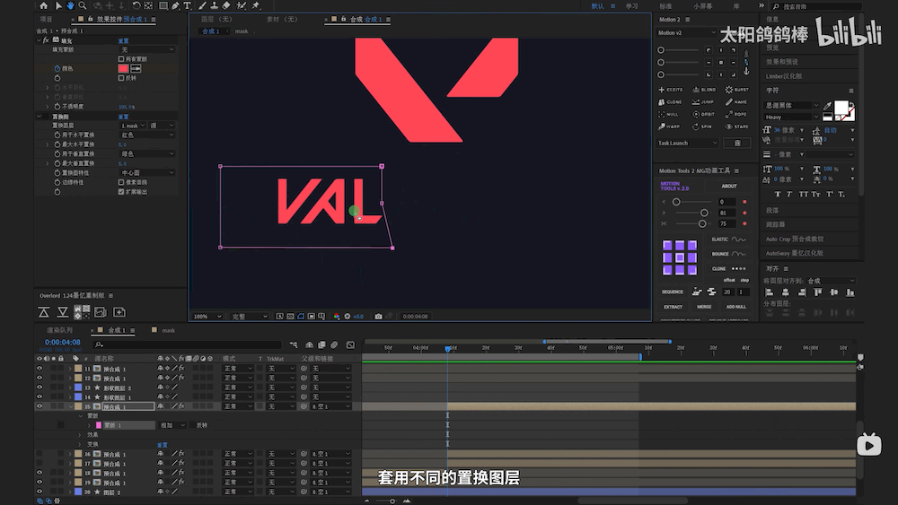
Task: Click the SPIN tool in Motion 2
Action: [x=702, y=127]
